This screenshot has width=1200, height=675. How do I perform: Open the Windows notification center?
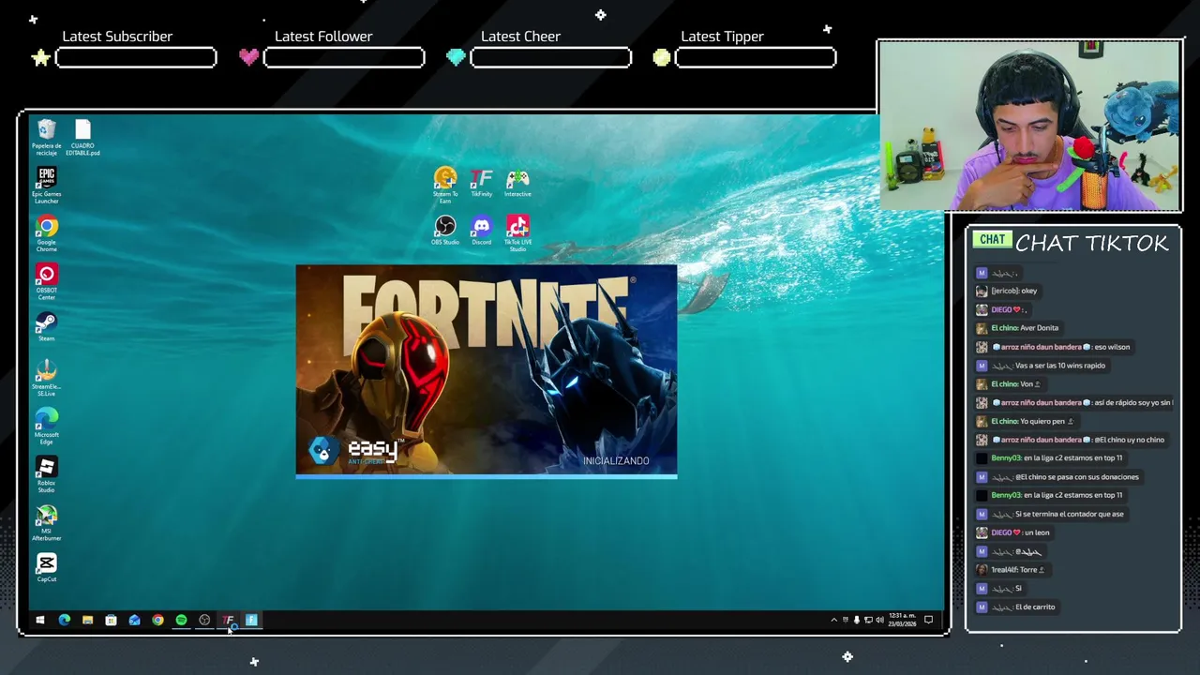(928, 620)
